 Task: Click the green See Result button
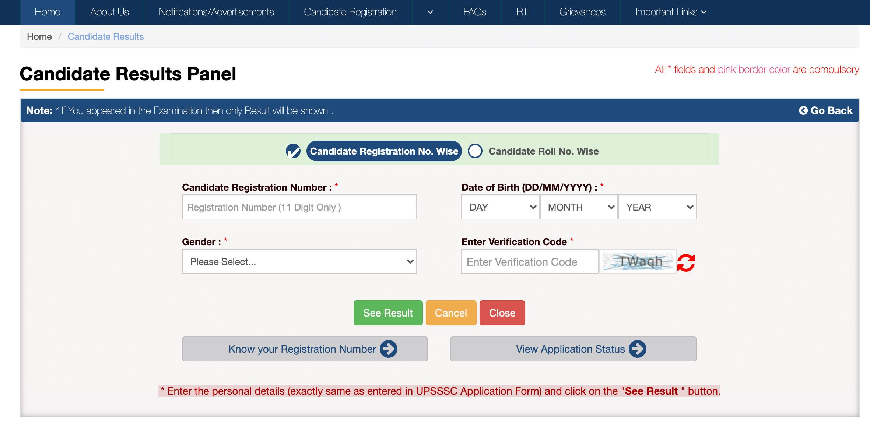pos(388,313)
